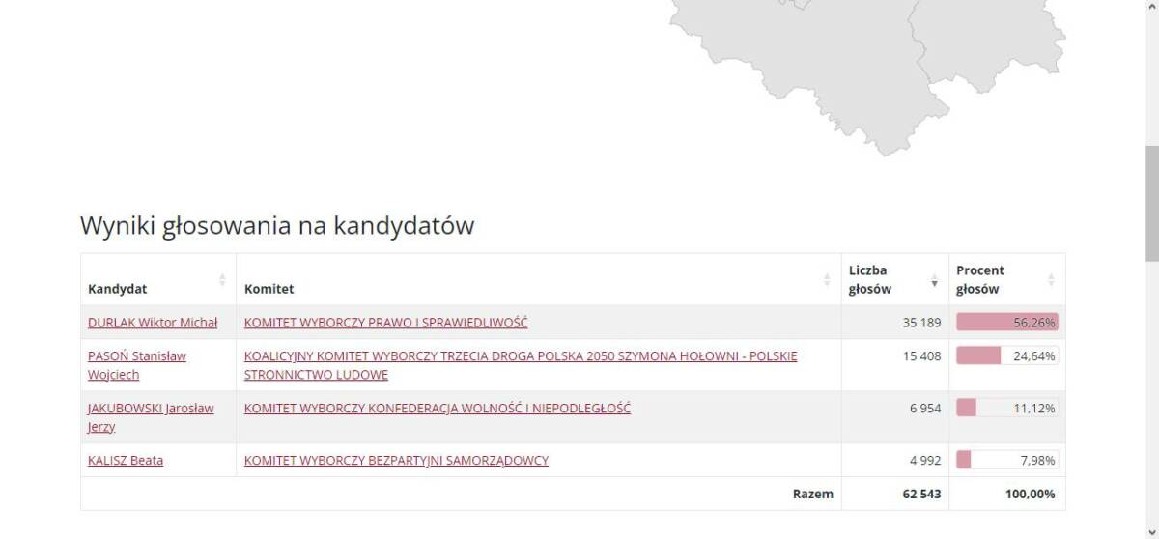Image resolution: width=1159 pixels, height=539 pixels.
Task: Click the Komitet column header text
Action: tap(269, 289)
